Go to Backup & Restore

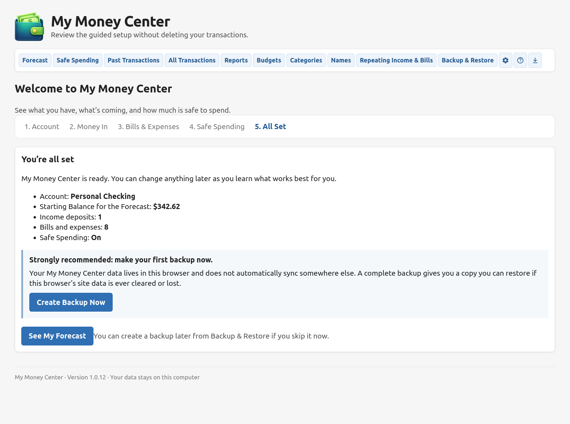coord(468,60)
